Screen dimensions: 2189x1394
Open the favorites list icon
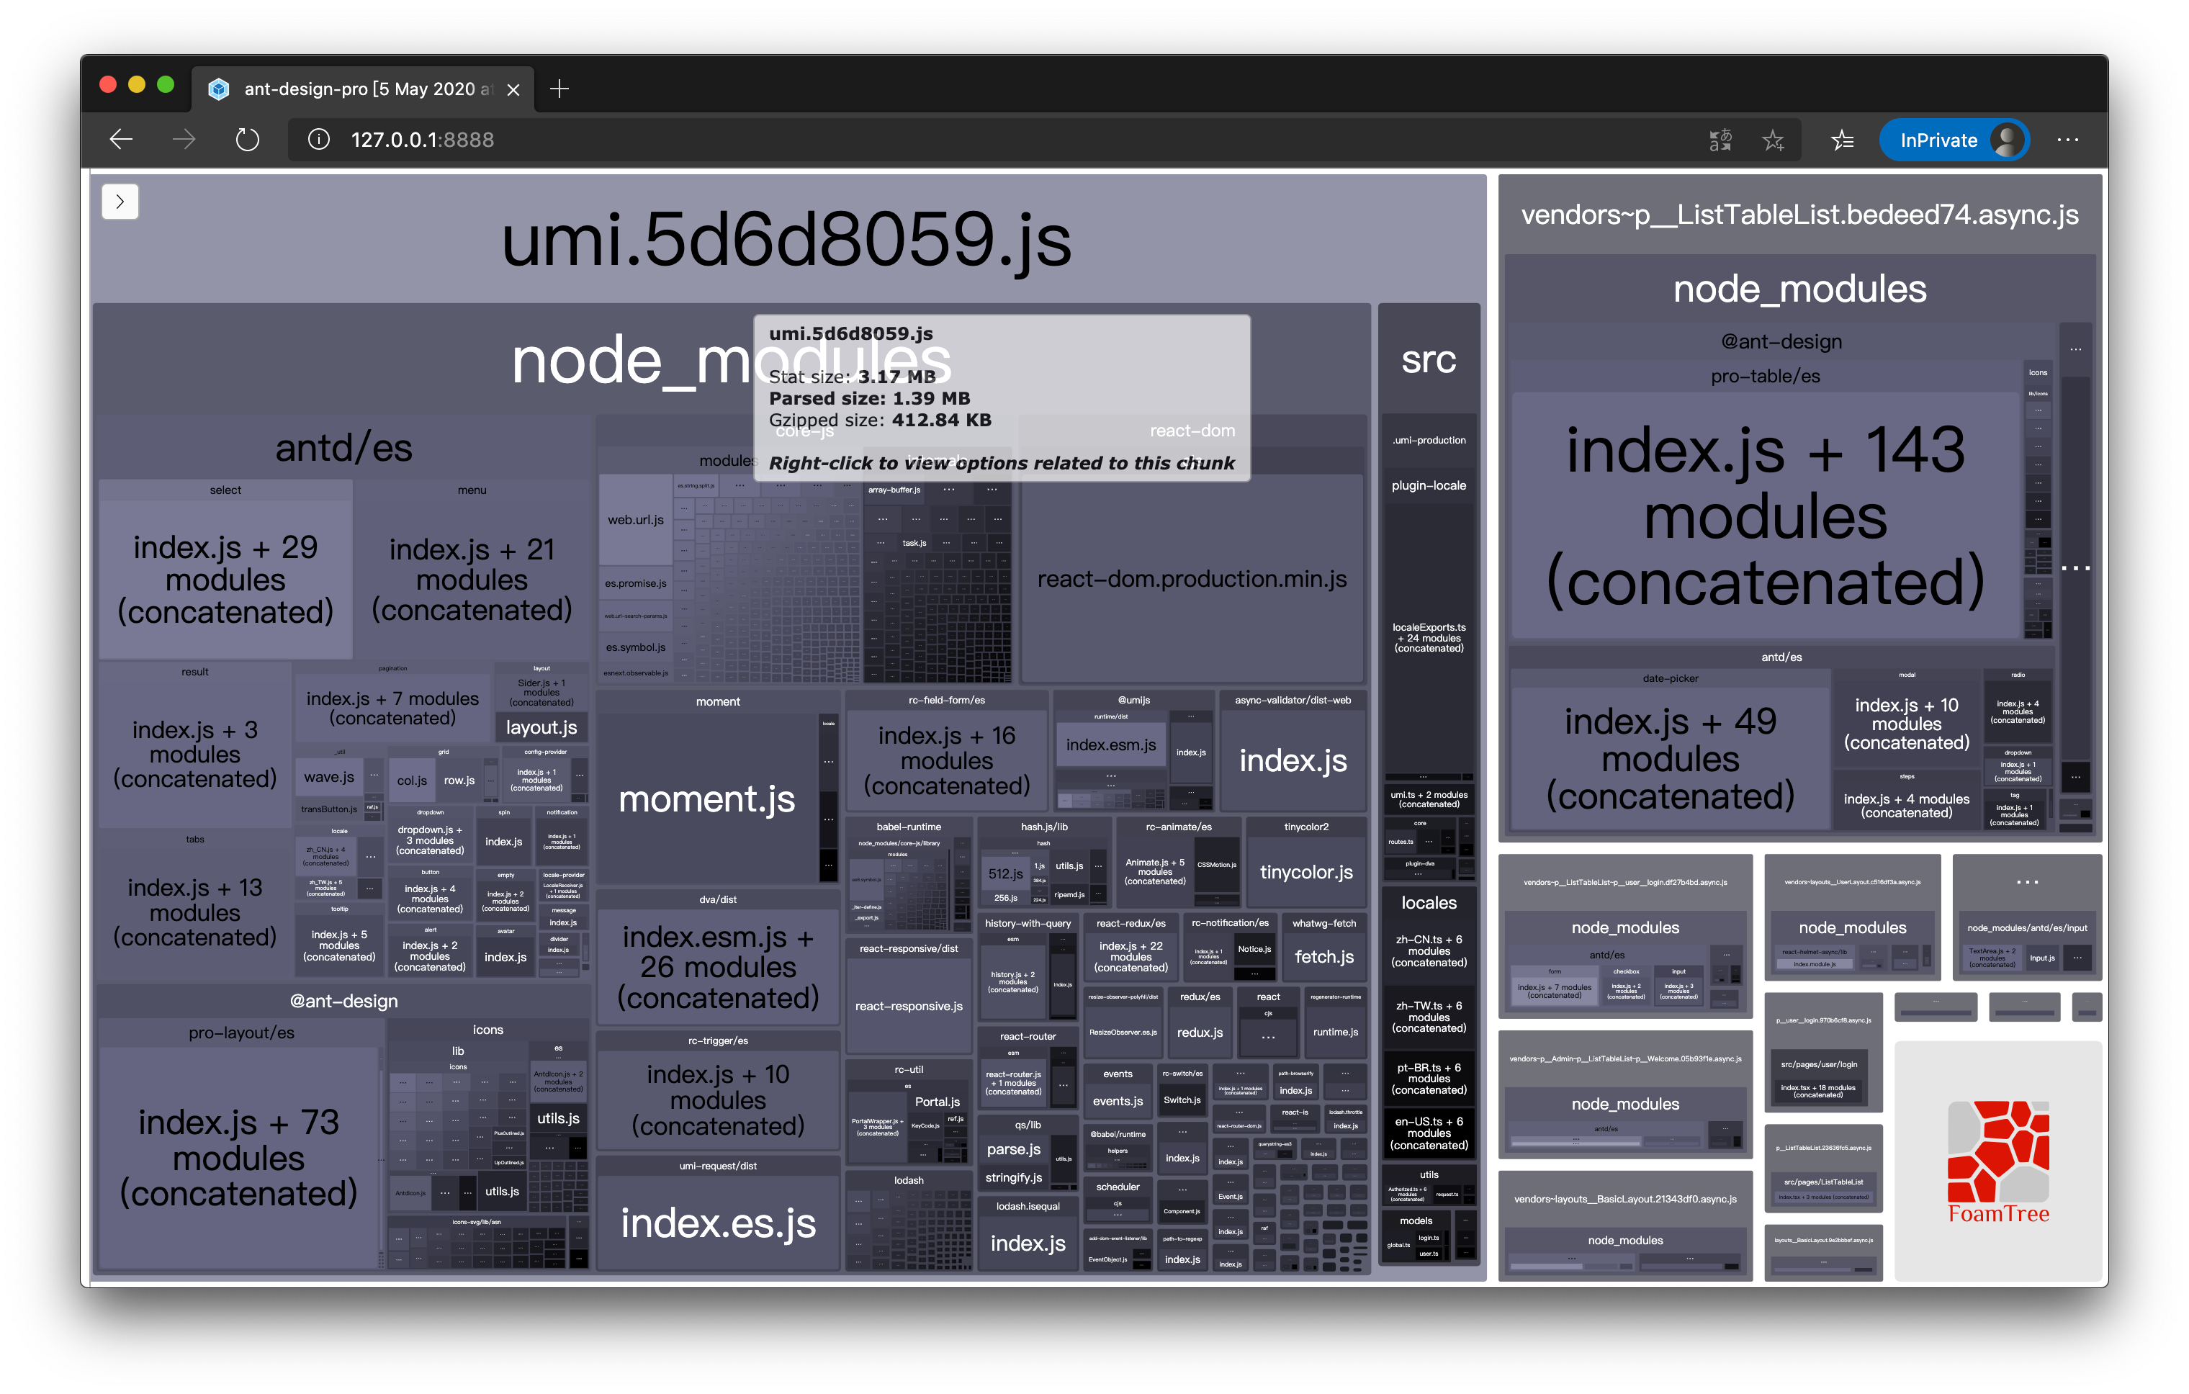pos(1843,140)
